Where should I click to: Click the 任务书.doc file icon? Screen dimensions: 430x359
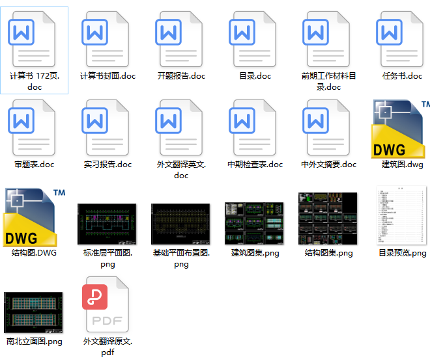click(402, 40)
